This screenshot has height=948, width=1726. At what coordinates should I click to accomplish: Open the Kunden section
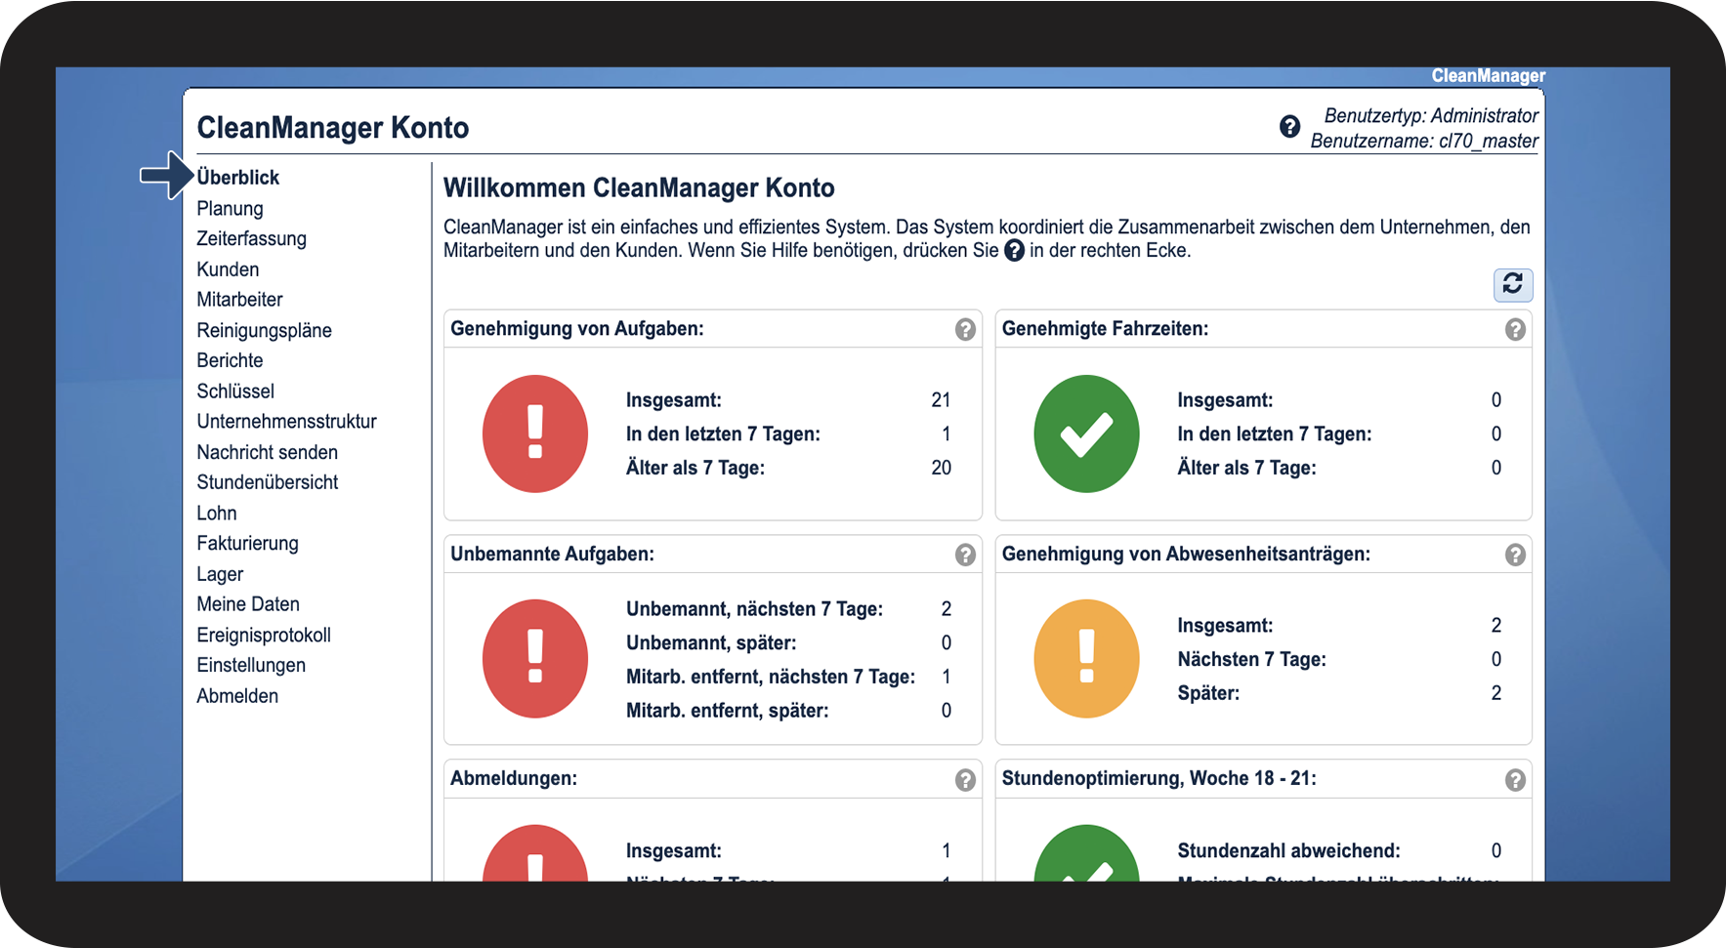(x=228, y=269)
